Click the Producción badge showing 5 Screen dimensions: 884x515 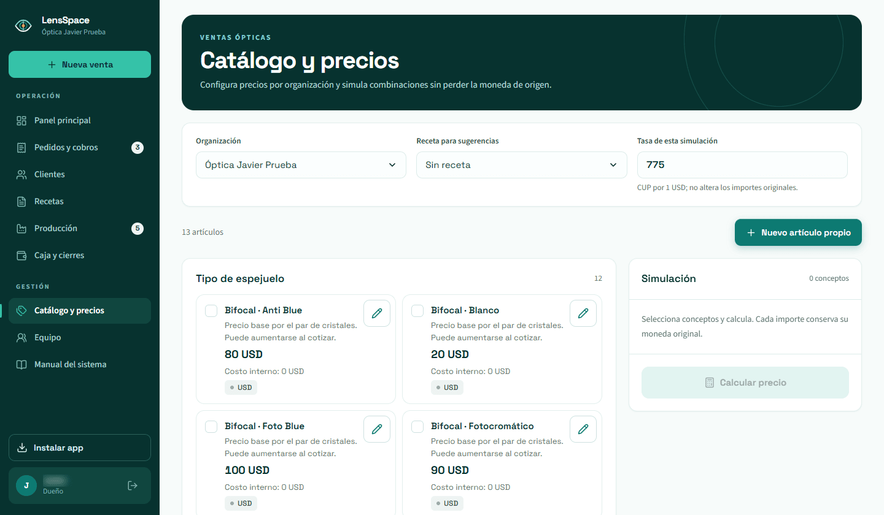(138, 229)
